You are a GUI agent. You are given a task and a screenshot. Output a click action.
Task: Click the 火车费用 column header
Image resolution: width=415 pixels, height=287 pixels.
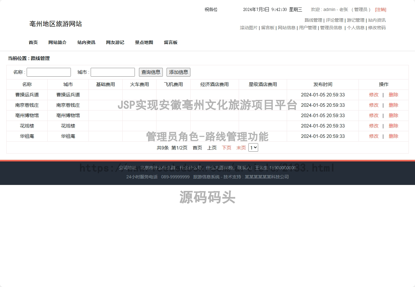[x=139, y=84]
